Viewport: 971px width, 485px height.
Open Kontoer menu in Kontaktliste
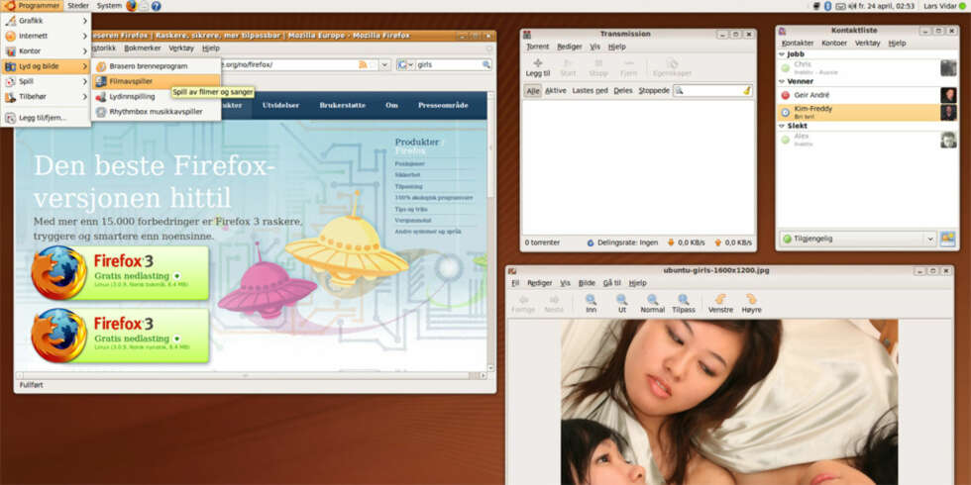coord(834,44)
